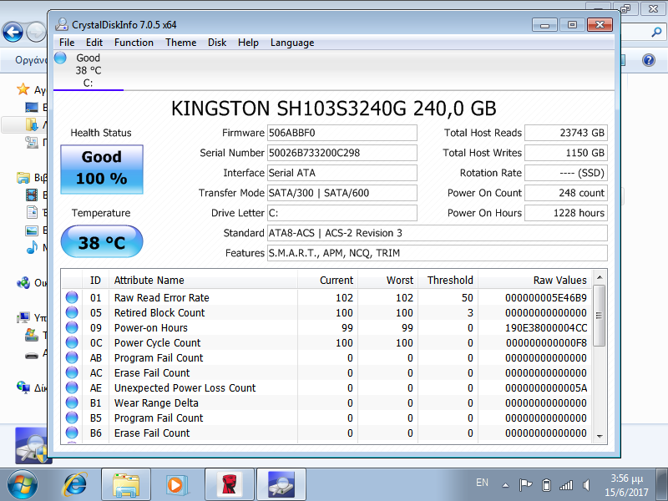Image resolution: width=668 pixels, height=501 pixels.
Task: Select the Raw Read Error Rate row text
Action: [161, 297]
